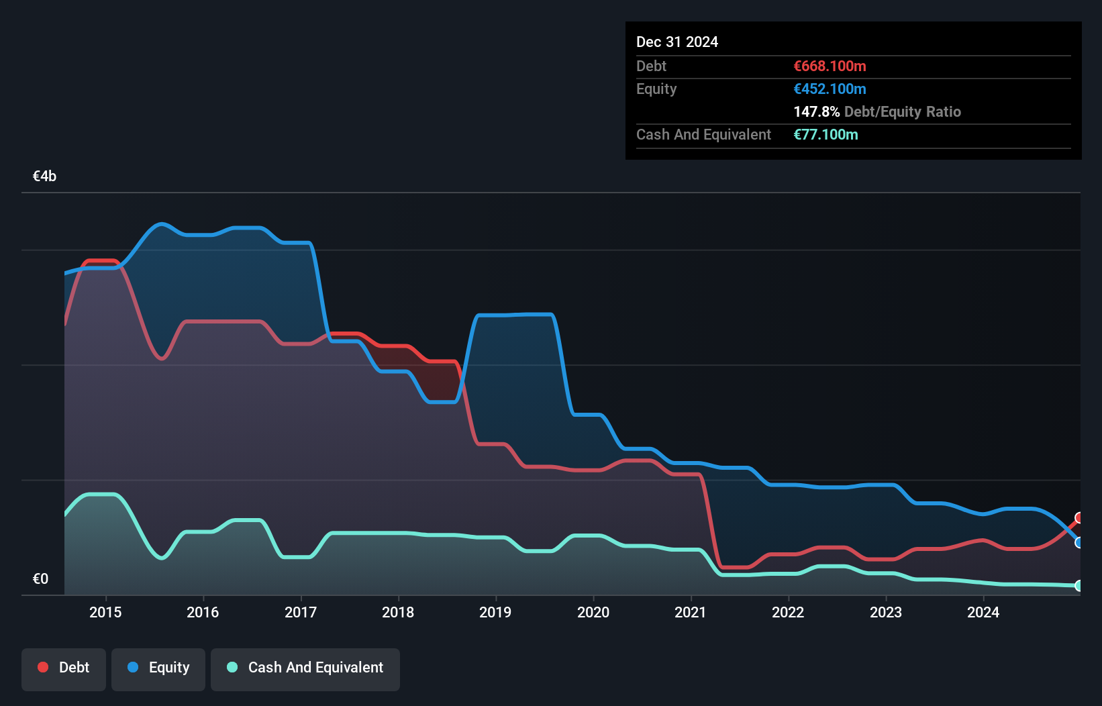
Task: Click the red Debt endpoint marker
Action: [x=1079, y=517]
